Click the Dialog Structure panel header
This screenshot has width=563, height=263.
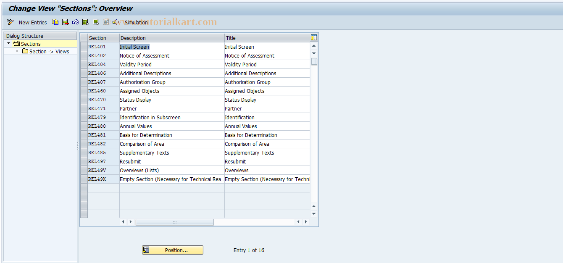pos(40,36)
